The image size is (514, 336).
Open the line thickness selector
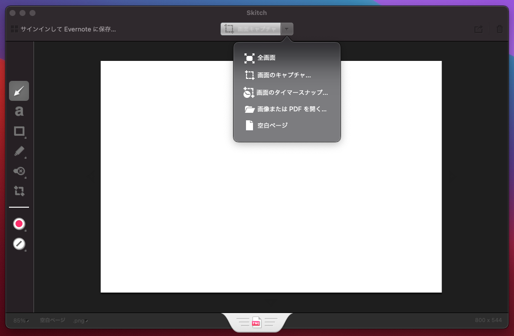(x=18, y=206)
